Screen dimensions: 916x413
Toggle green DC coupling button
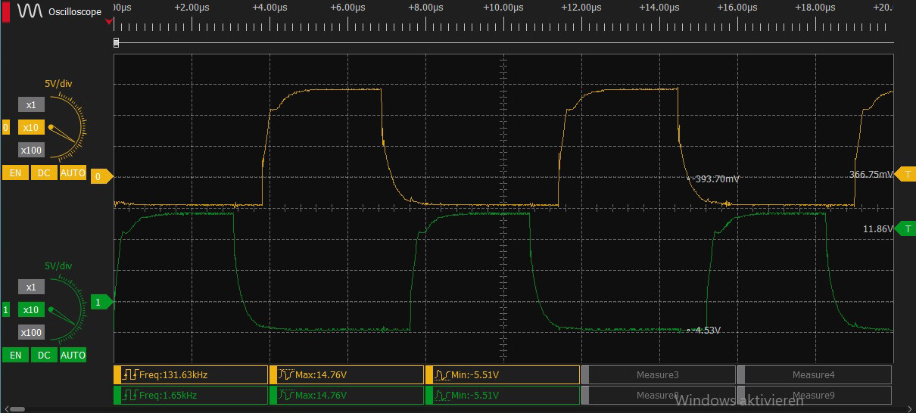pos(44,355)
